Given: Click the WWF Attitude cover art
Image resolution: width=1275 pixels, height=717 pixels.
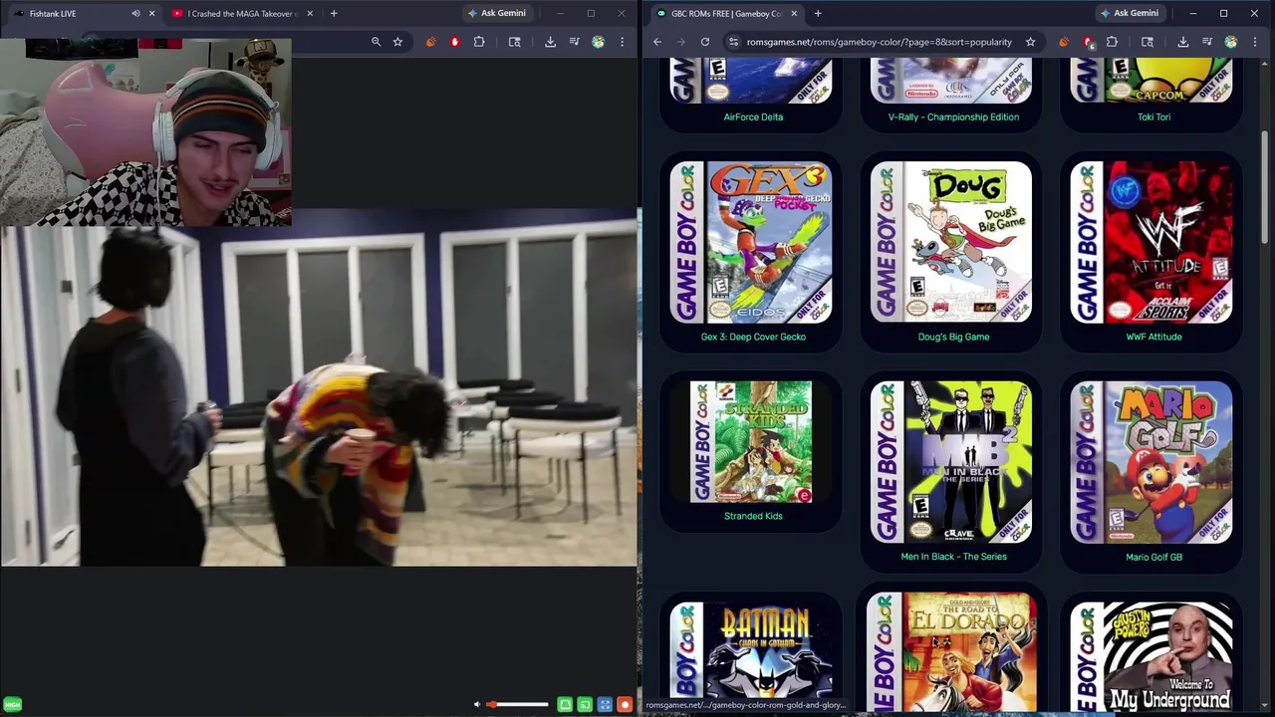Looking at the screenshot, I should click(x=1151, y=242).
